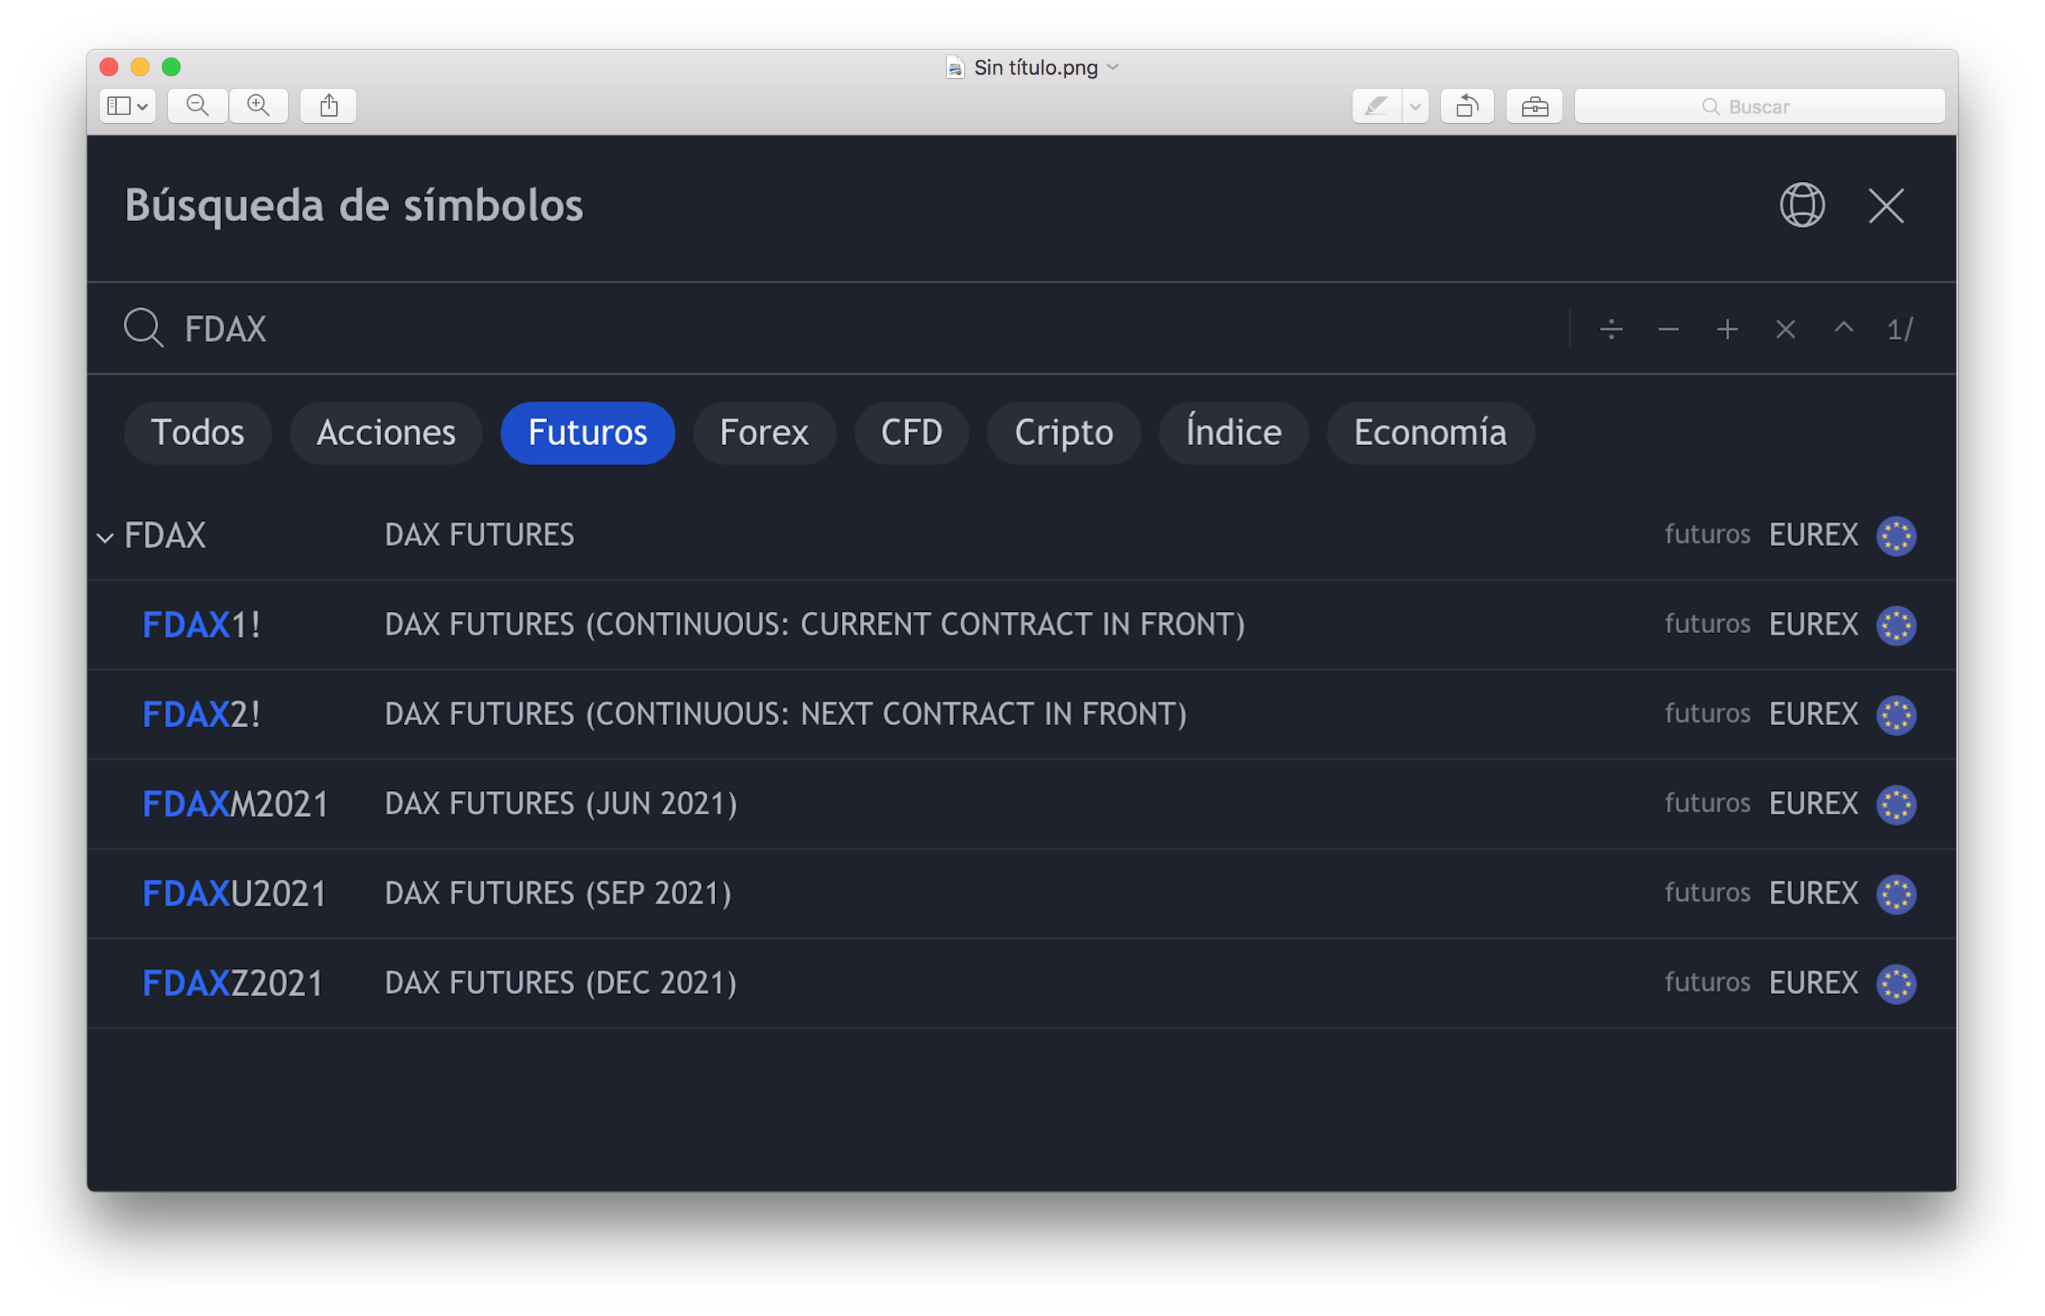Rotate the image with rotate icon
The image size is (2045, 1316).
(x=1467, y=106)
